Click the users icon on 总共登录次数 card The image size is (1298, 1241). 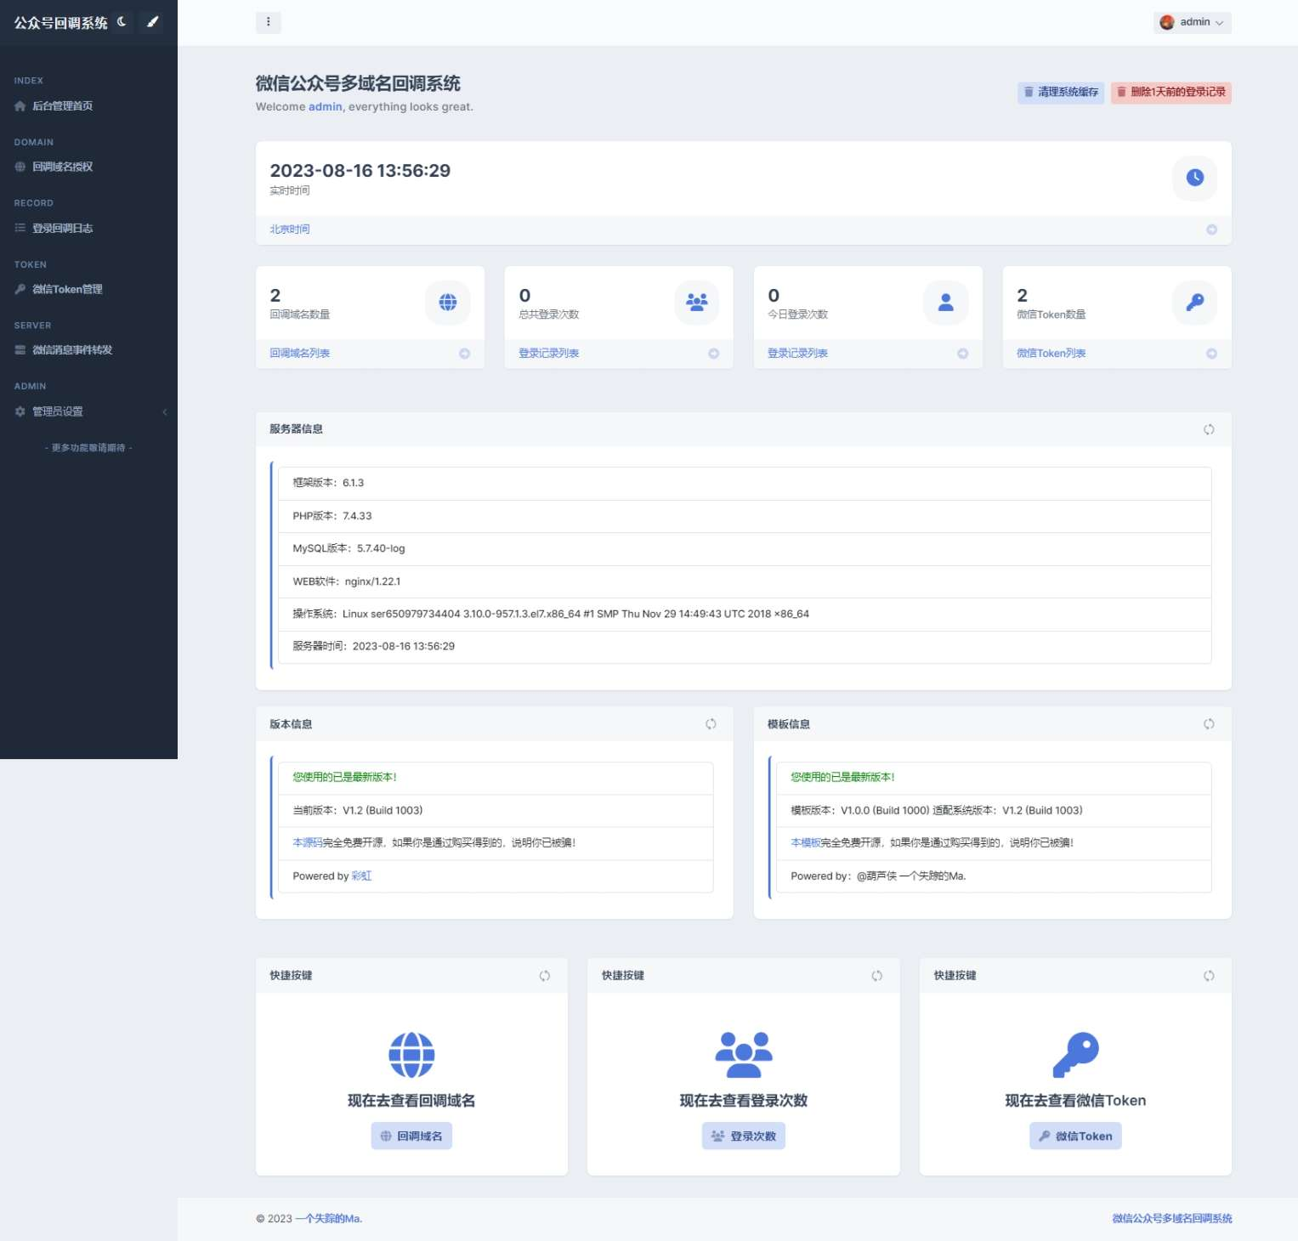pos(696,302)
